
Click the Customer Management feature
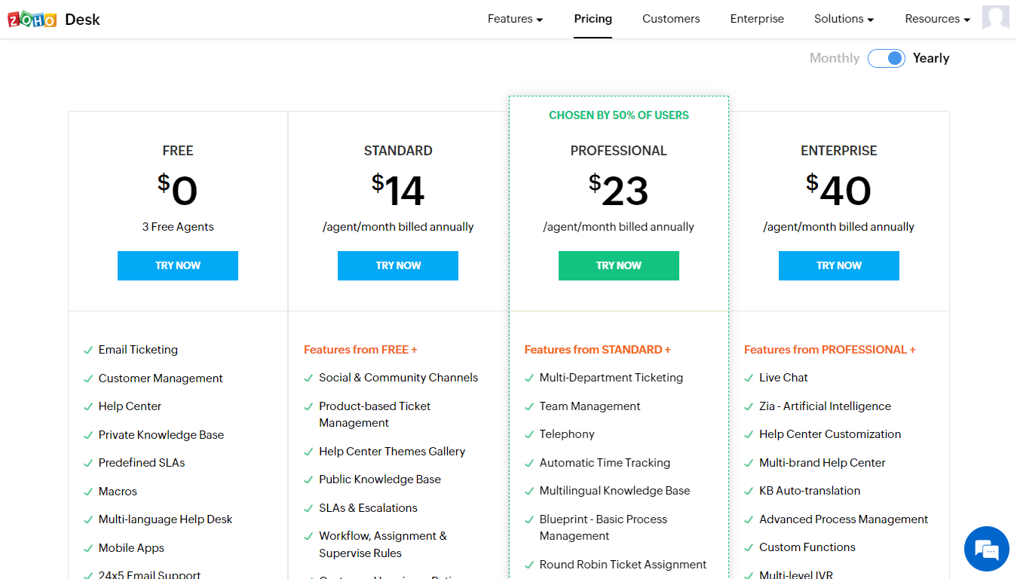click(161, 378)
